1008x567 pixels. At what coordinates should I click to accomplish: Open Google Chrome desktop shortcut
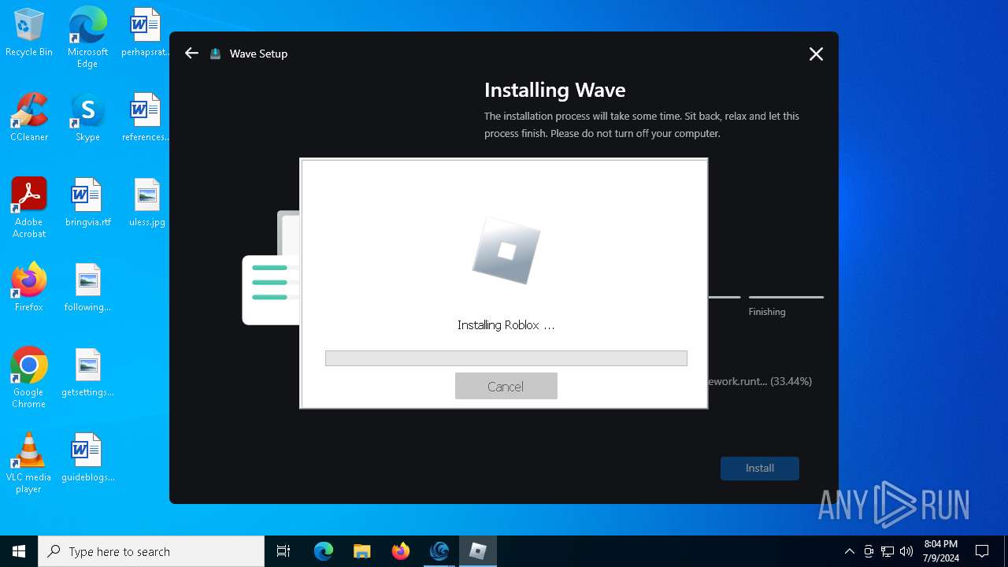29,378
